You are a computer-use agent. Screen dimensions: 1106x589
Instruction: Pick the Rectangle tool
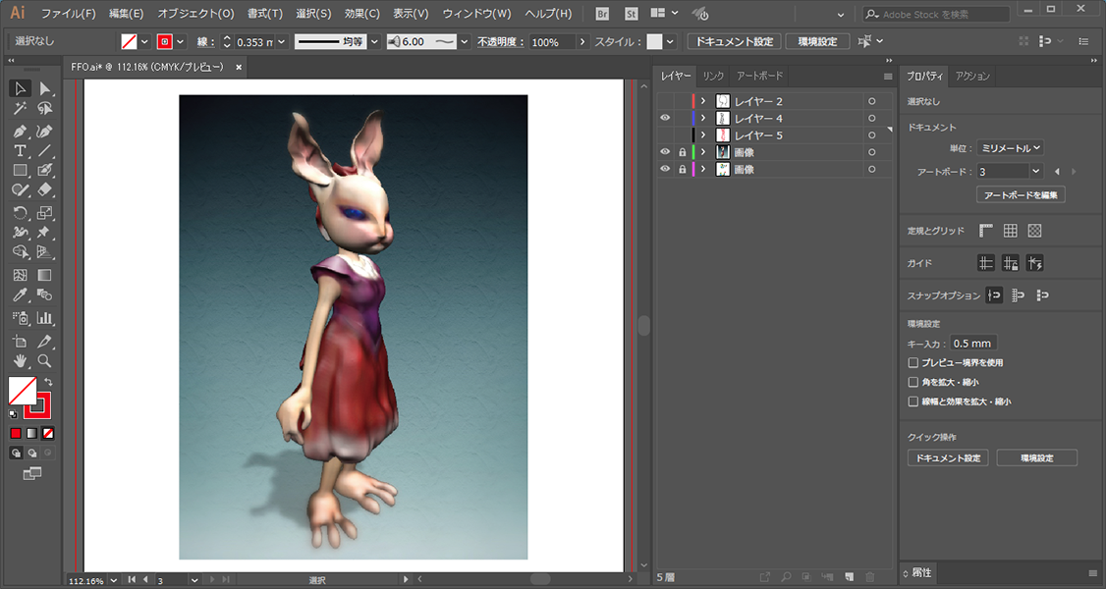coord(20,171)
